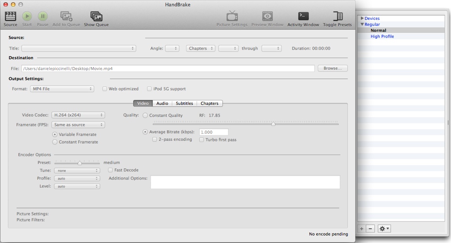Switch to the Audio tab
The image size is (451, 243).
tap(162, 103)
